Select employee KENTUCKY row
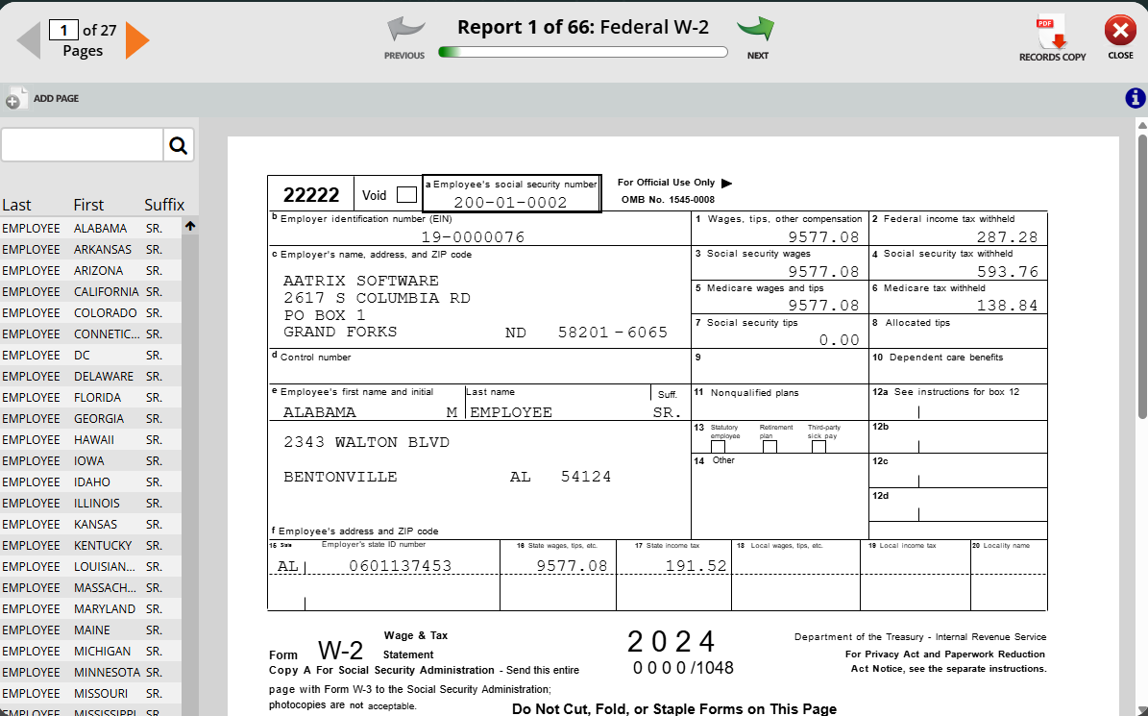 pyautogui.click(x=91, y=547)
